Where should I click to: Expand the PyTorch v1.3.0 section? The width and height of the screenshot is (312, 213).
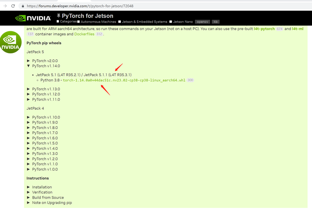coord(42,154)
